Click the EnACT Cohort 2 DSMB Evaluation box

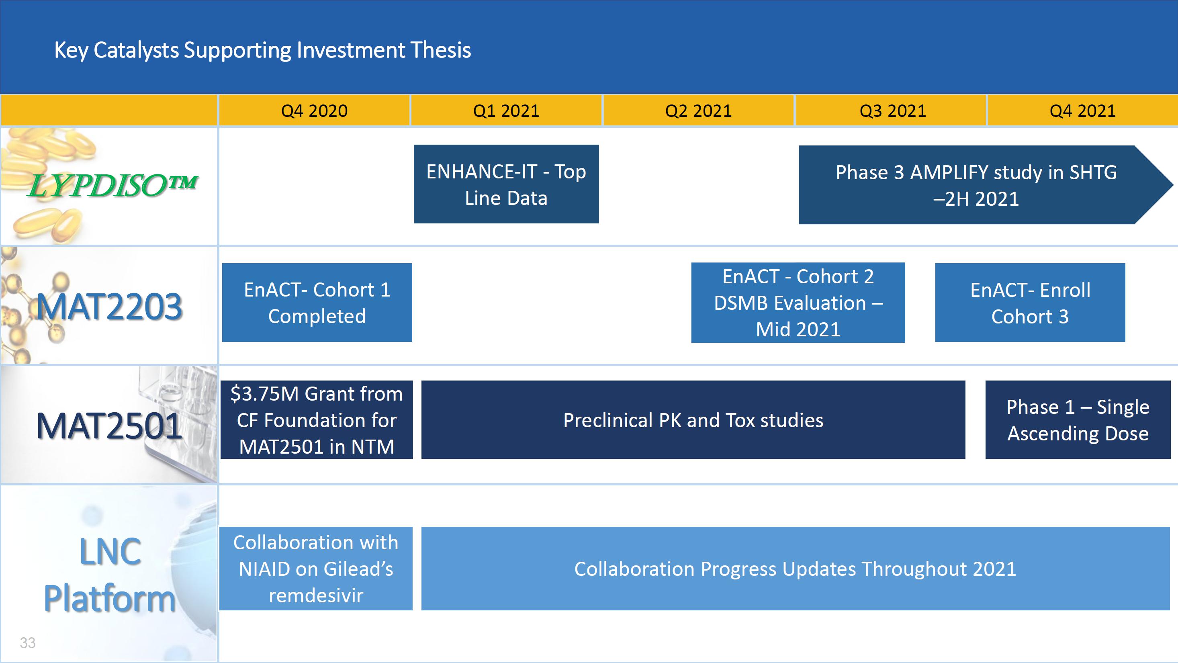tap(798, 303)
